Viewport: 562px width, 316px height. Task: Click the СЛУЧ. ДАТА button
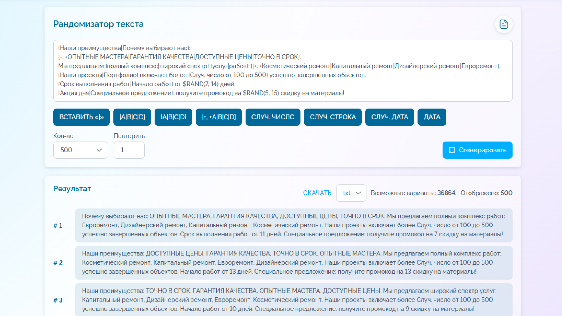click(x=390, y=117)
